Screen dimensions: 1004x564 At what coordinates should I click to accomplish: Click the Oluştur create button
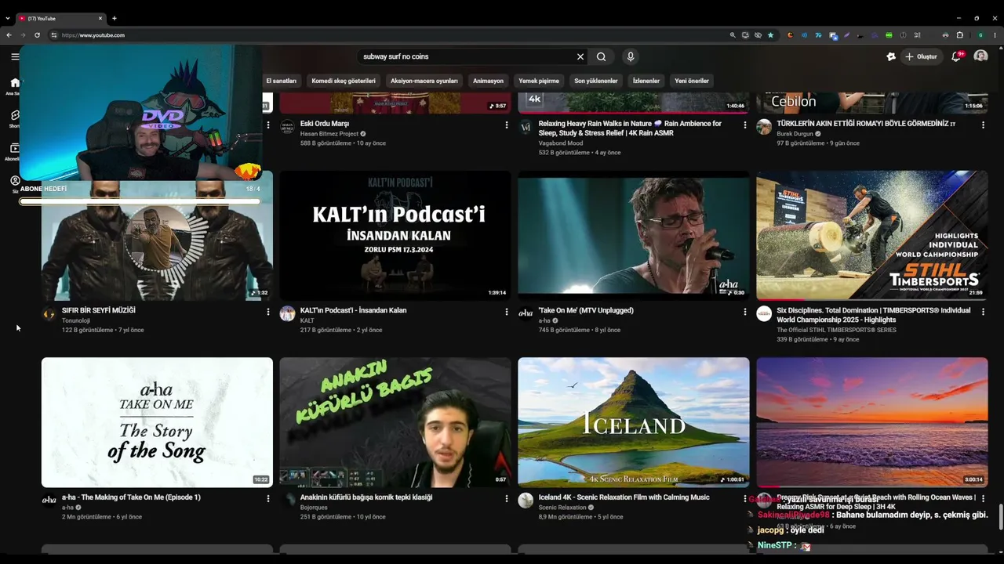(x=922, y=56)
